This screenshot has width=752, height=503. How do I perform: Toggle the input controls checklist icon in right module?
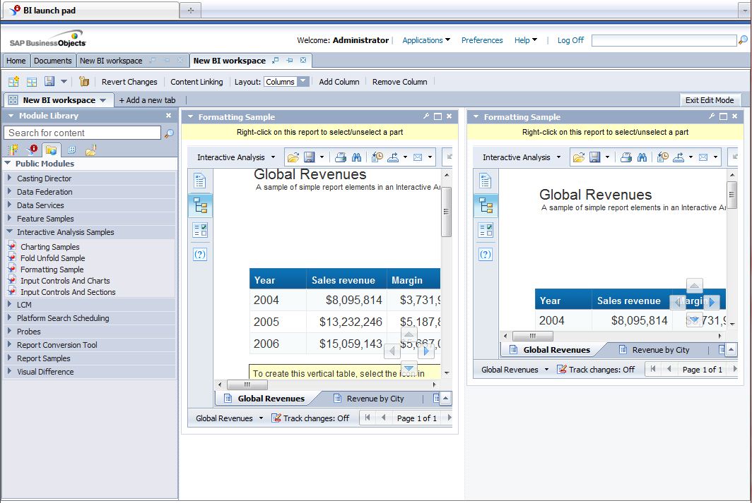click(x=486, y=230)
